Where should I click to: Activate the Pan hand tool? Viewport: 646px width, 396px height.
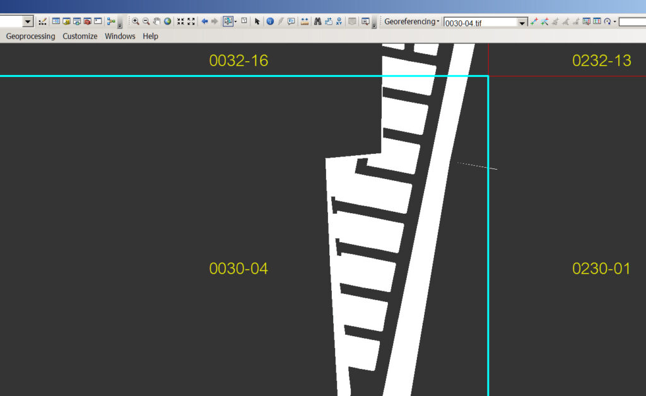click(x=156, y=21)
